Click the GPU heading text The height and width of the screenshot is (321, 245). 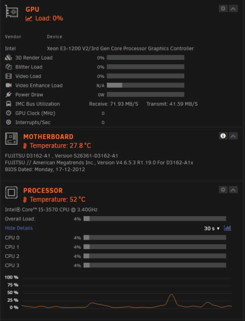point(32,9)
